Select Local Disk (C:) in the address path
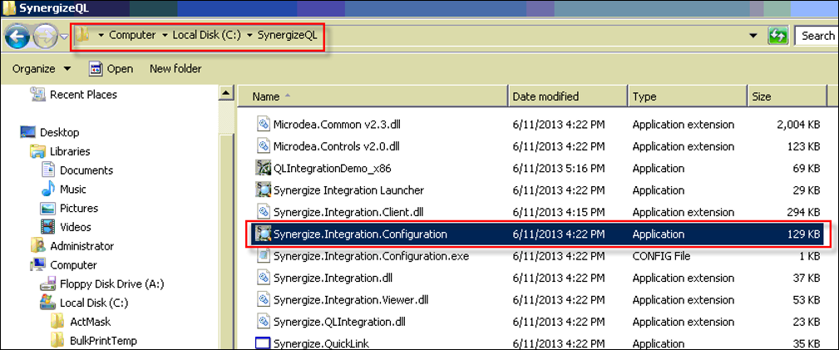This screenshot has width=839, height=350. (x=206, y=35)
